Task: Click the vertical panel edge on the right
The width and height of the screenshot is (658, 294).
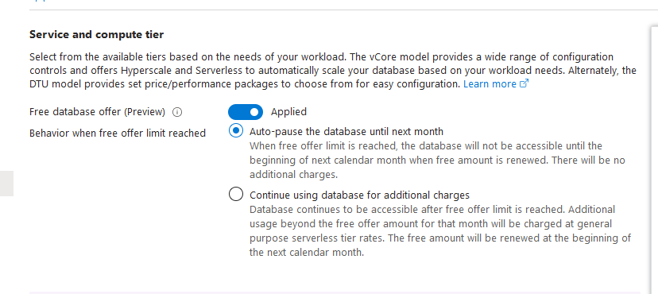Action: [x=652, y=160]
